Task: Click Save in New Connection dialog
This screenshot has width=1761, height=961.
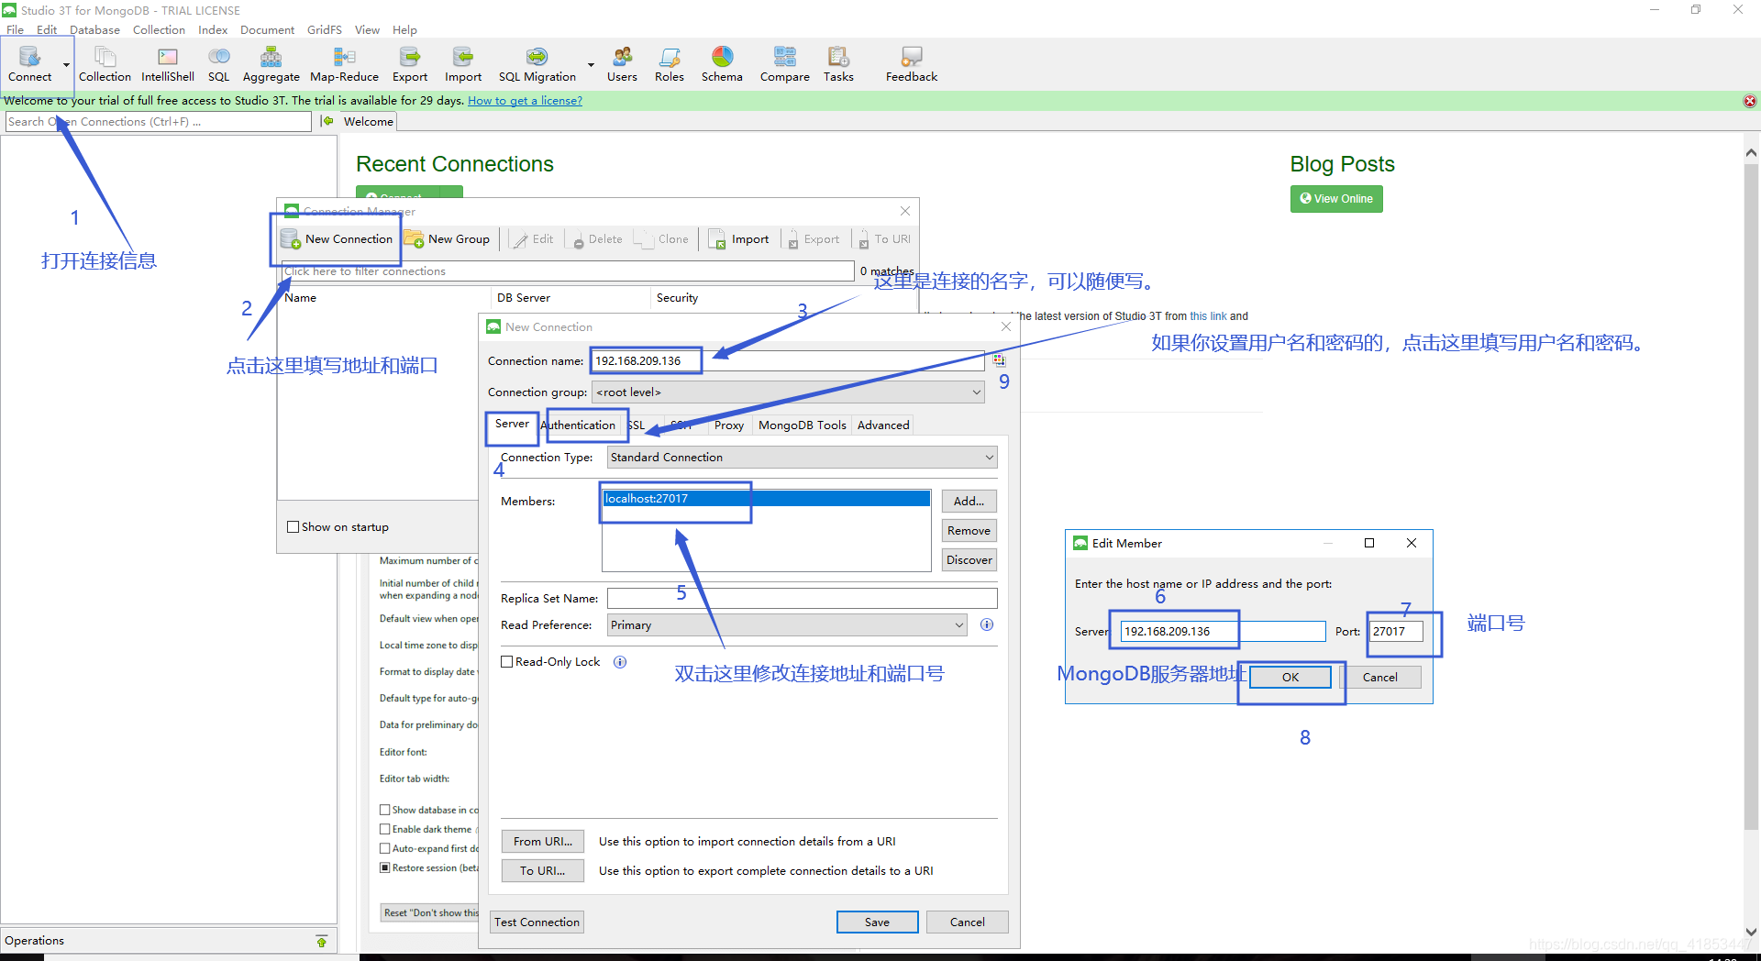Action: point(877,922)
